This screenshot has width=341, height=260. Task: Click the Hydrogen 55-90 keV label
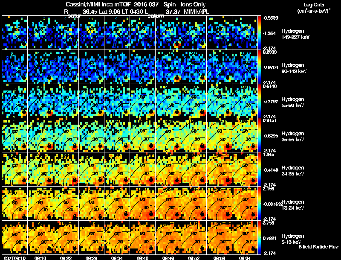tap(293, 102)
